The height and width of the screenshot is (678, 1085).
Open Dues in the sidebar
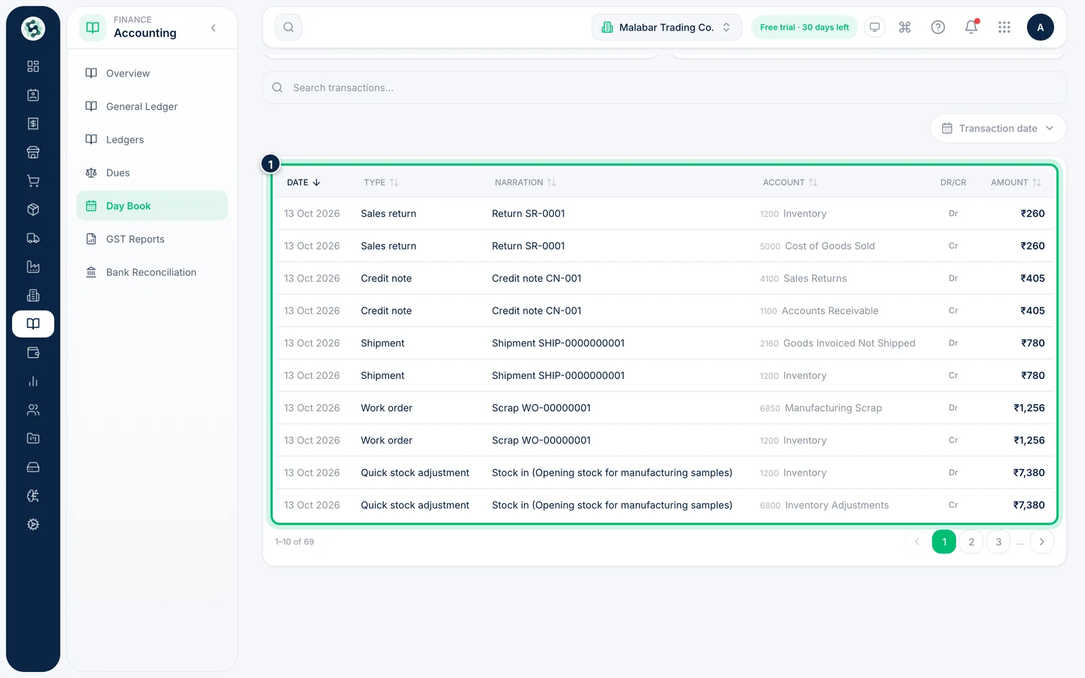pyautogui.click(x=152, y=173)
